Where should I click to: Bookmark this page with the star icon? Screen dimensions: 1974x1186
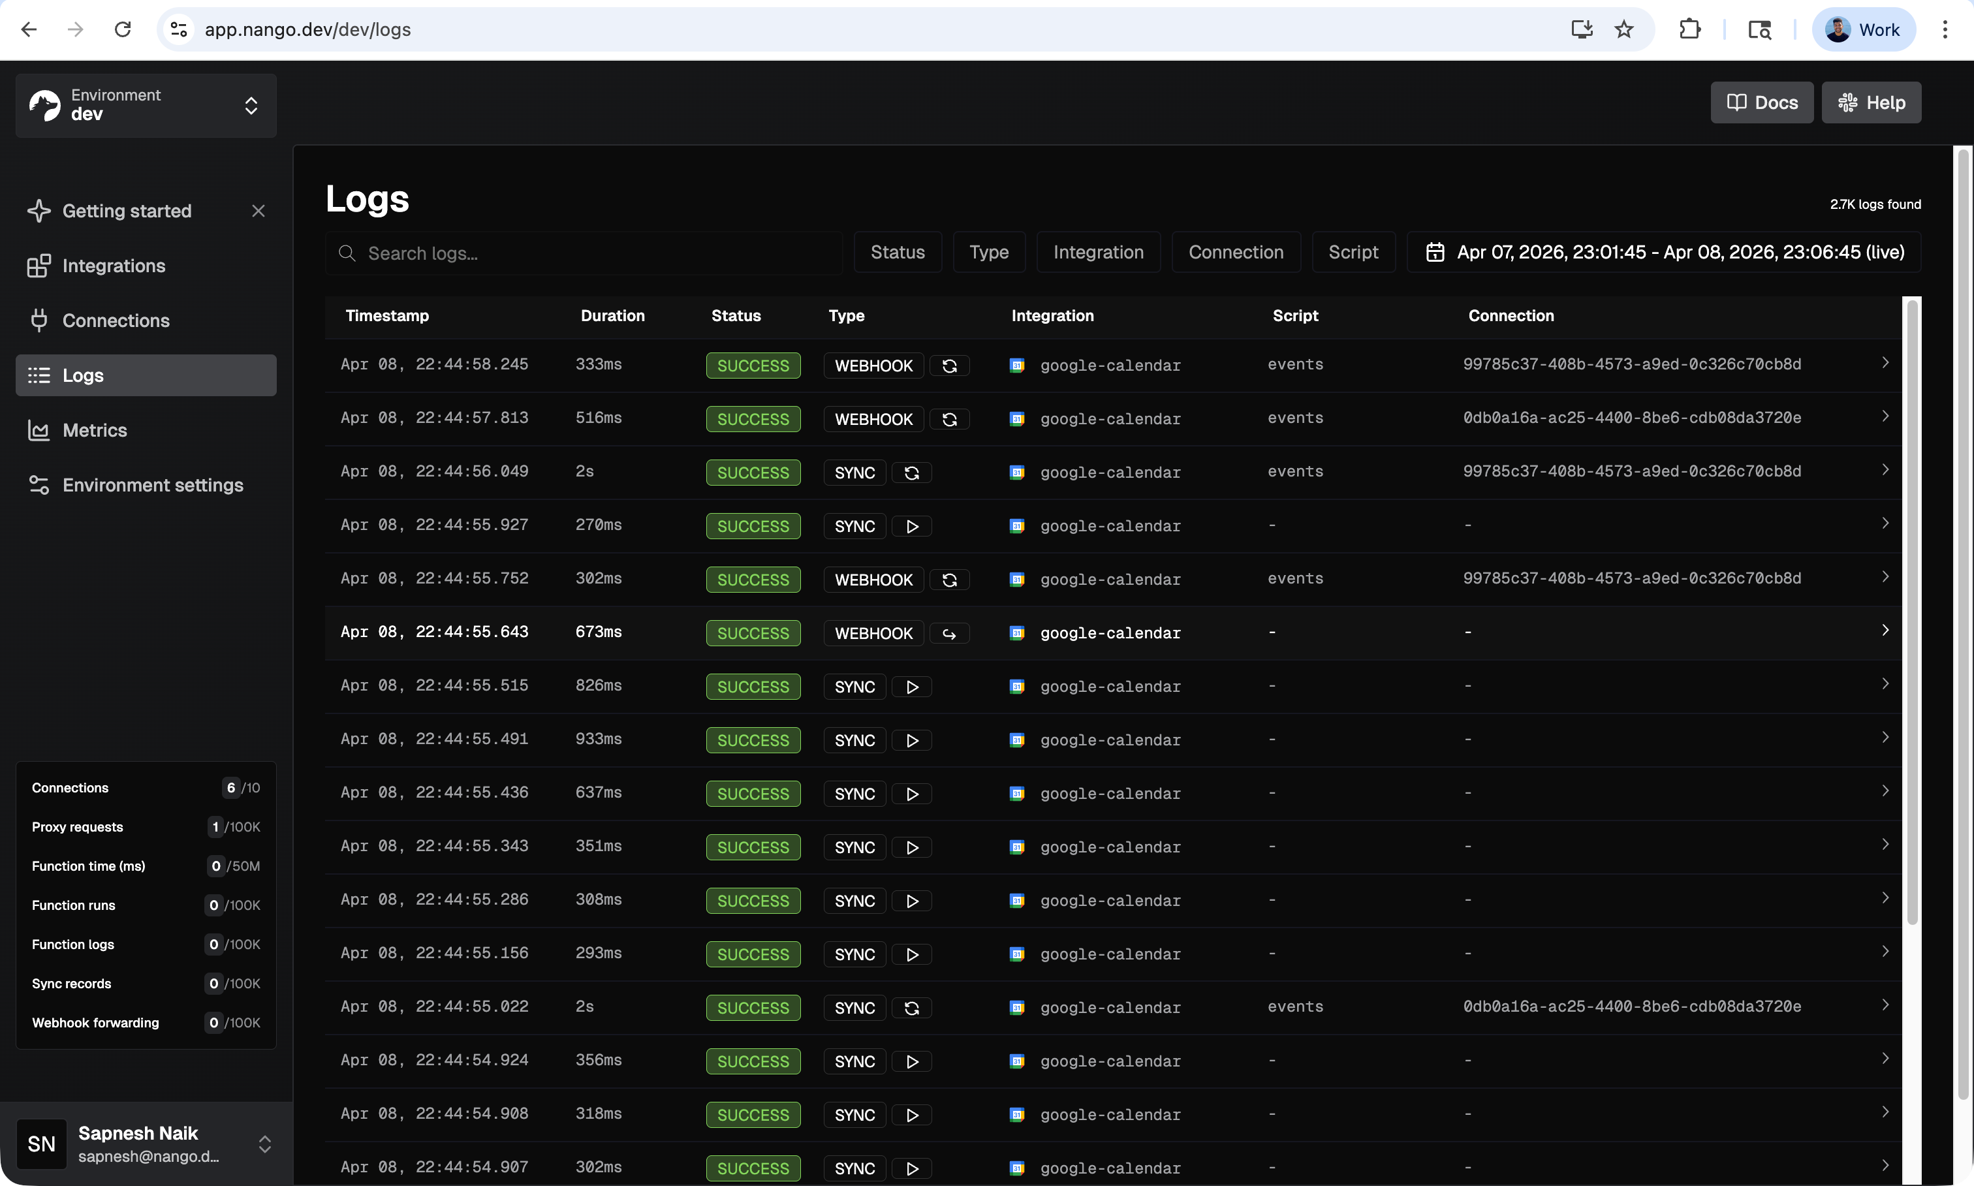pyautogui.click(x=1624, y=29)
